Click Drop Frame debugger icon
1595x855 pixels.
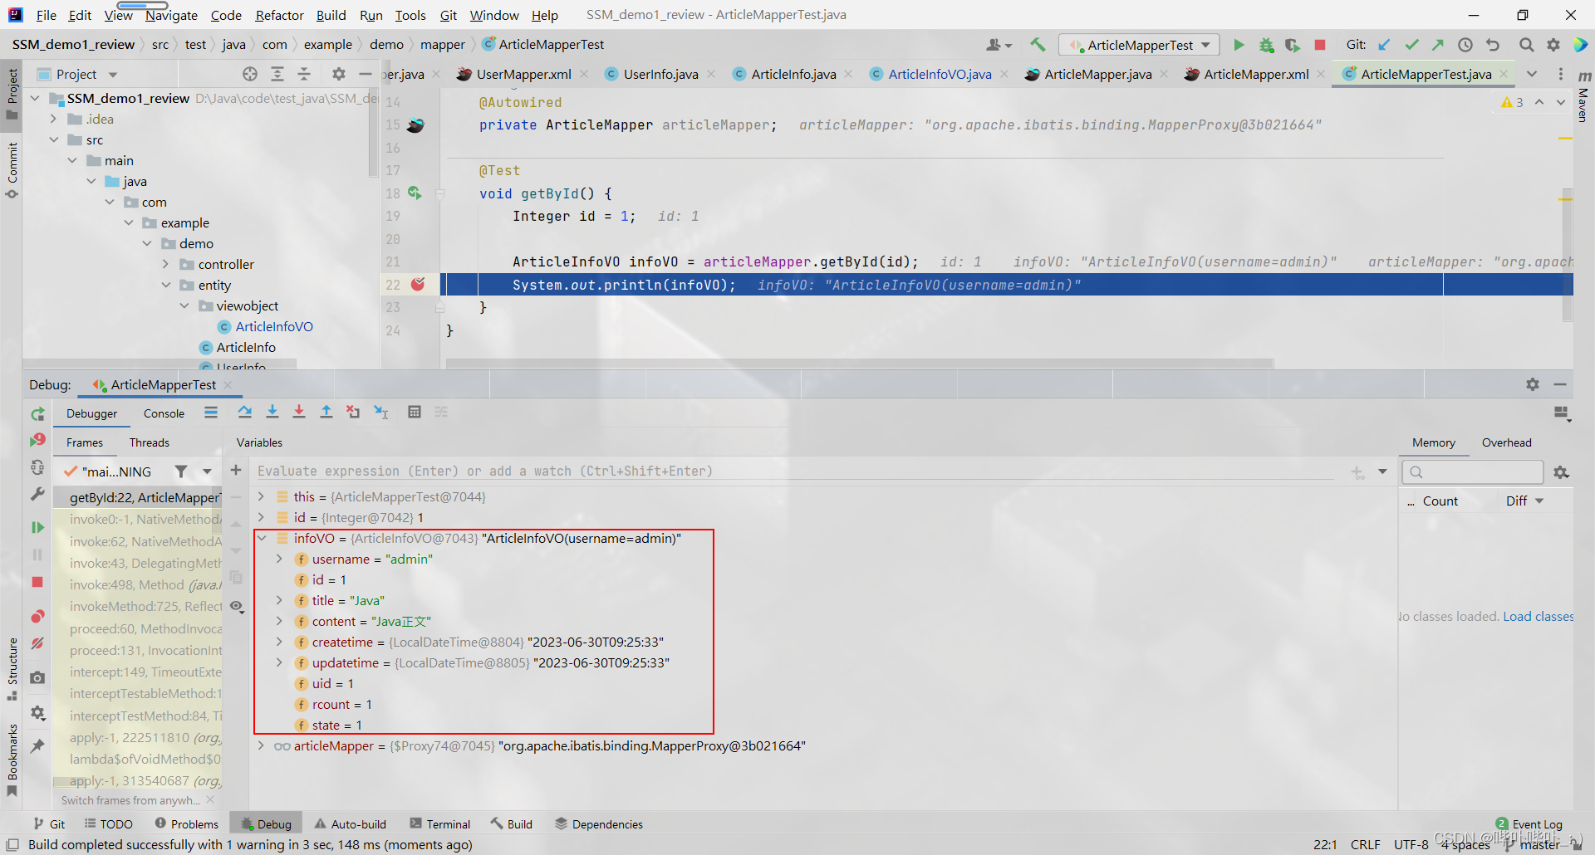[x=353, y=412]
